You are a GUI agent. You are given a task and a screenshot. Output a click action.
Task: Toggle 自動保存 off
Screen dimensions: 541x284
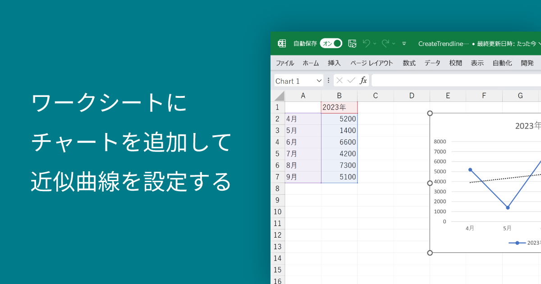332,43
